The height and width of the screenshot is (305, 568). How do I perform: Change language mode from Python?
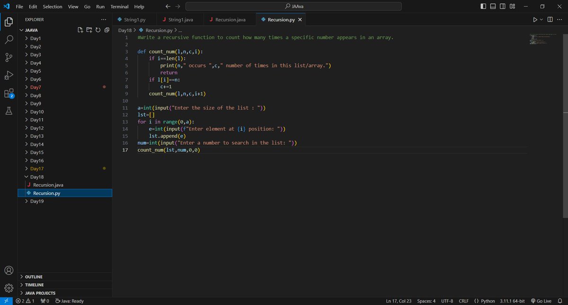click(x=488, y=301)
